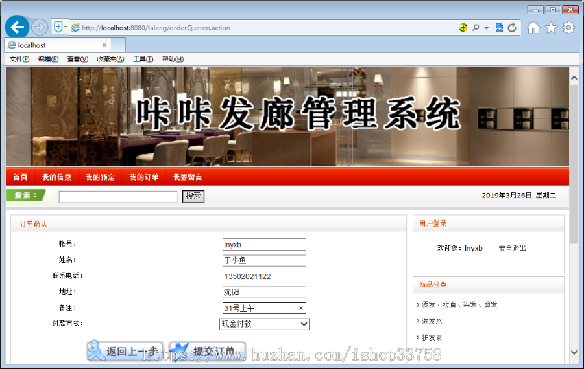The height and width of the screenshot is (369, 584).
Task: Open the 护发素 category link
Action: coord(432,337)
